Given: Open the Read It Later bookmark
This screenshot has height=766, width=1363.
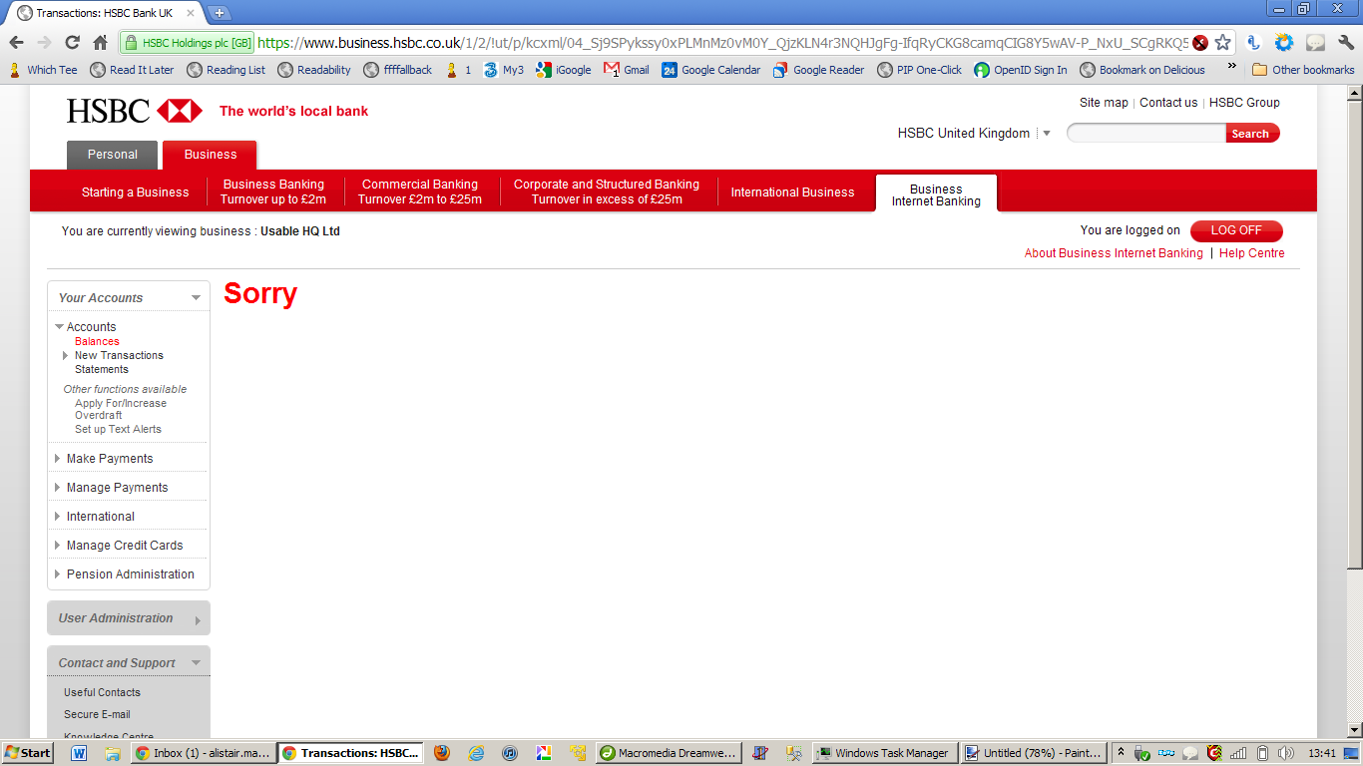Looking at the screenshot, I should point(132,70).
